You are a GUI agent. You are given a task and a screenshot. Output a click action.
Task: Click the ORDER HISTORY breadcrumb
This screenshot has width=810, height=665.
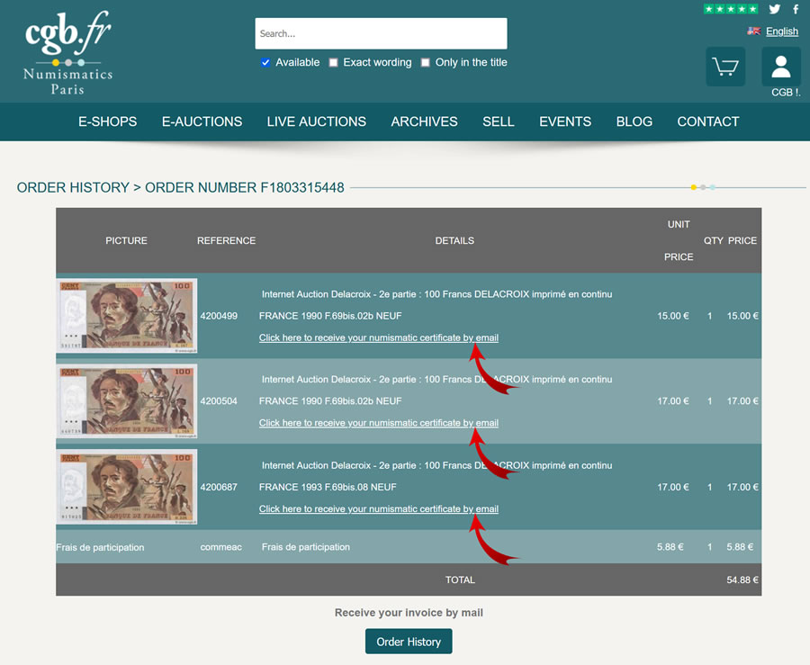73,187
